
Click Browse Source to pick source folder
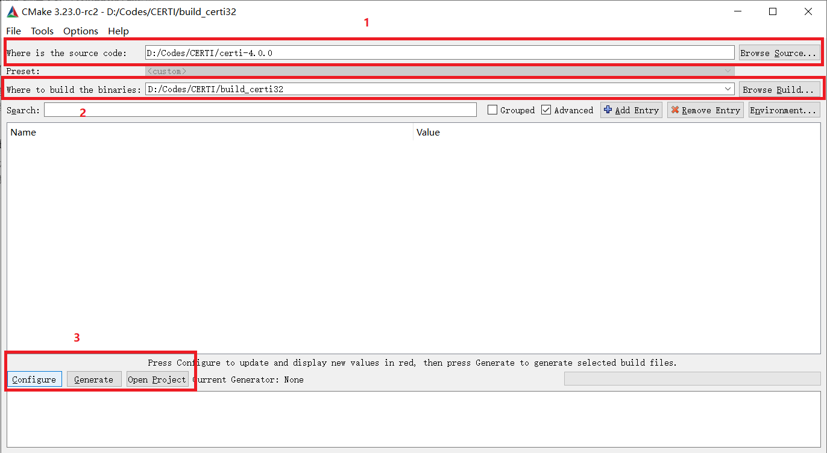click(x=780, y=52)
